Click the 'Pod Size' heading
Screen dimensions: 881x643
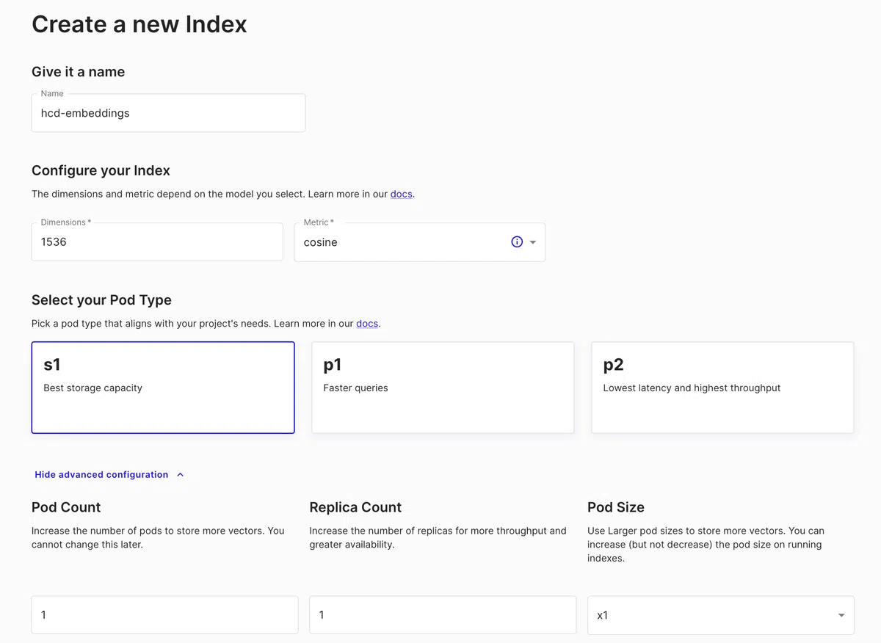tap(616, 507)
